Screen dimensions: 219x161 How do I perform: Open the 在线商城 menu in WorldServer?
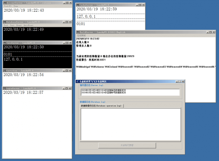coord(81,36)
